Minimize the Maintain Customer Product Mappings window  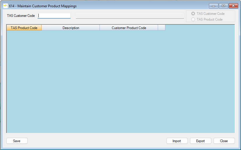click(x=213, y=6)
